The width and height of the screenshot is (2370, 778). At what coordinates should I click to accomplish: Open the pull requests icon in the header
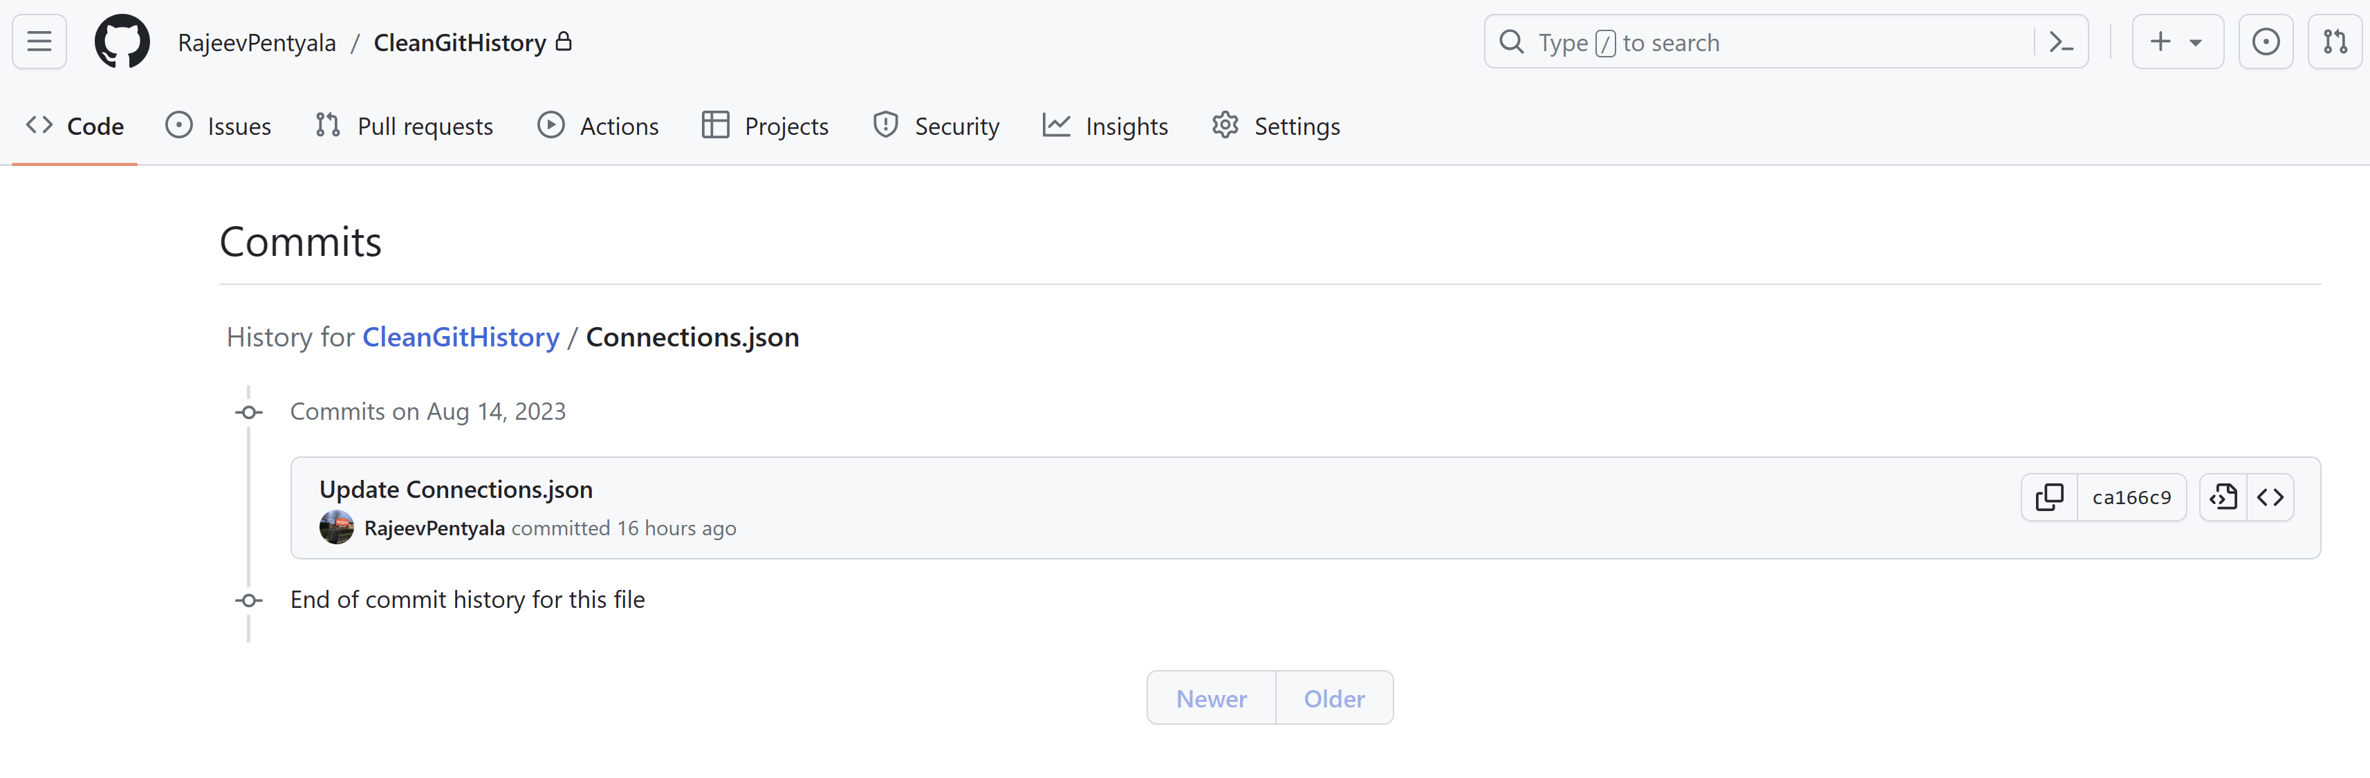point(2334,41)
